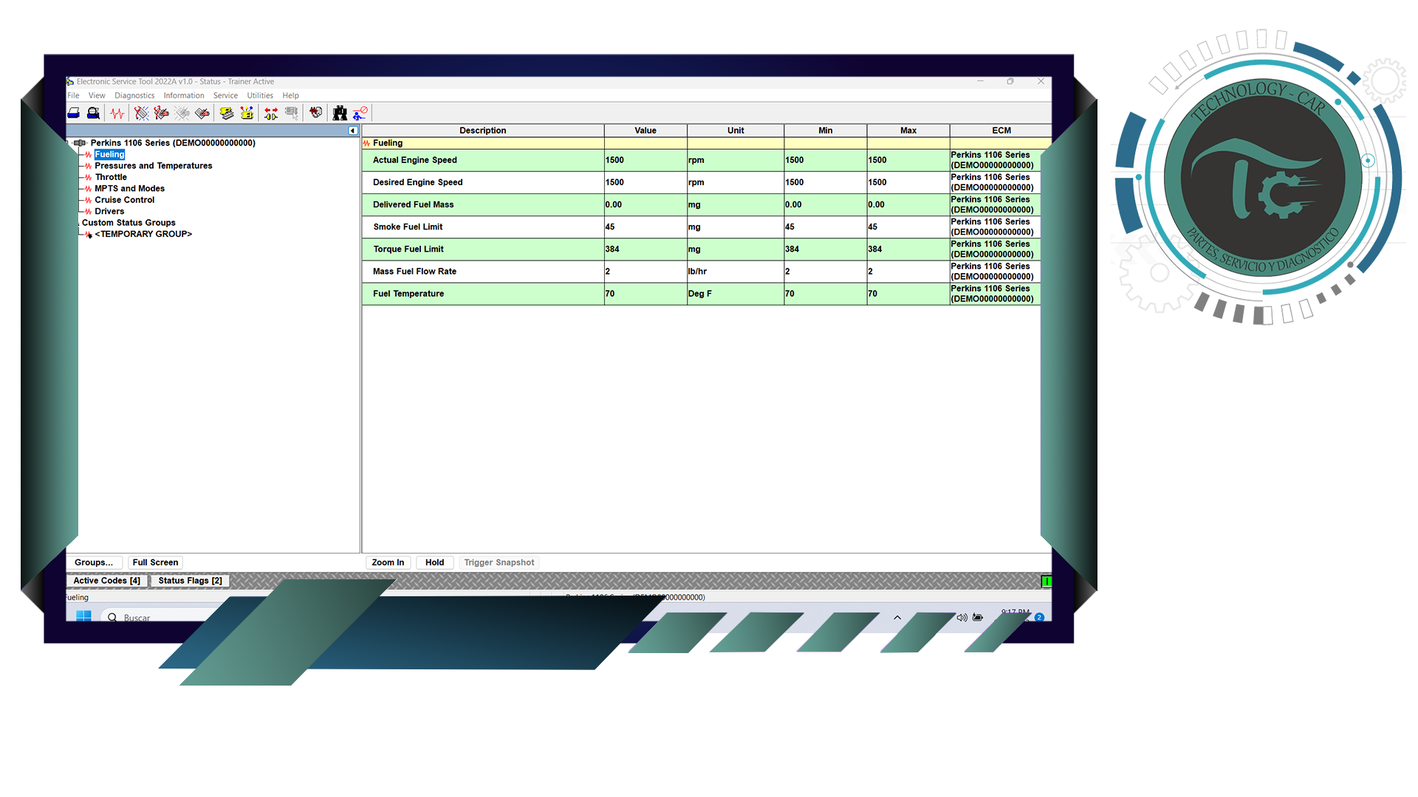Viewport: 1418px width, 797px height.
Task: Open Logged Diagnostic Codes toolbar icon
Action: click(x=162, y=113)
